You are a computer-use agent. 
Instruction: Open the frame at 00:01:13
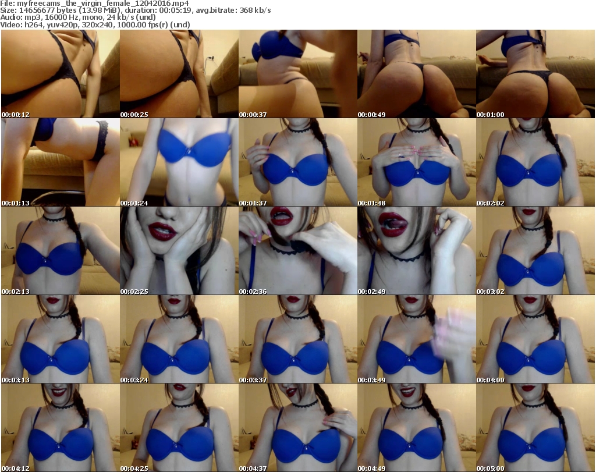click(x=60, y=163)
